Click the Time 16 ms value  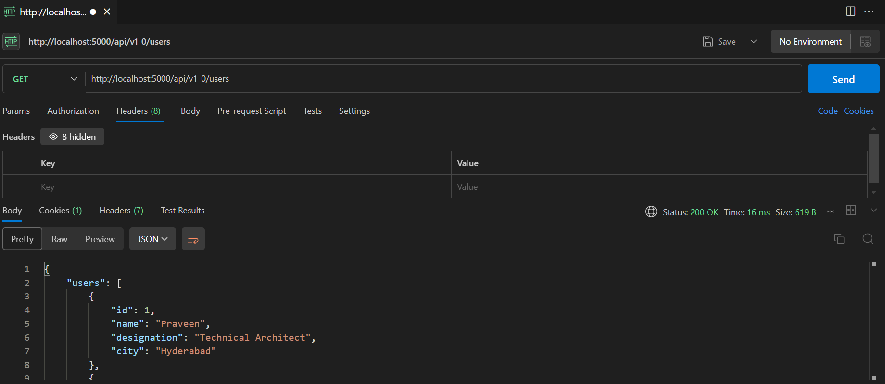pos(758,212)
